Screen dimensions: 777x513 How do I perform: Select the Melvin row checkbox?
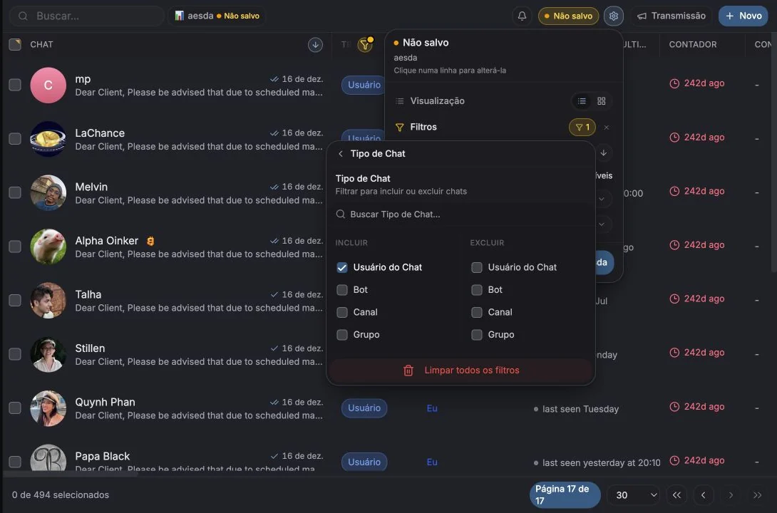pyautogui.click(x=15, y=192)
